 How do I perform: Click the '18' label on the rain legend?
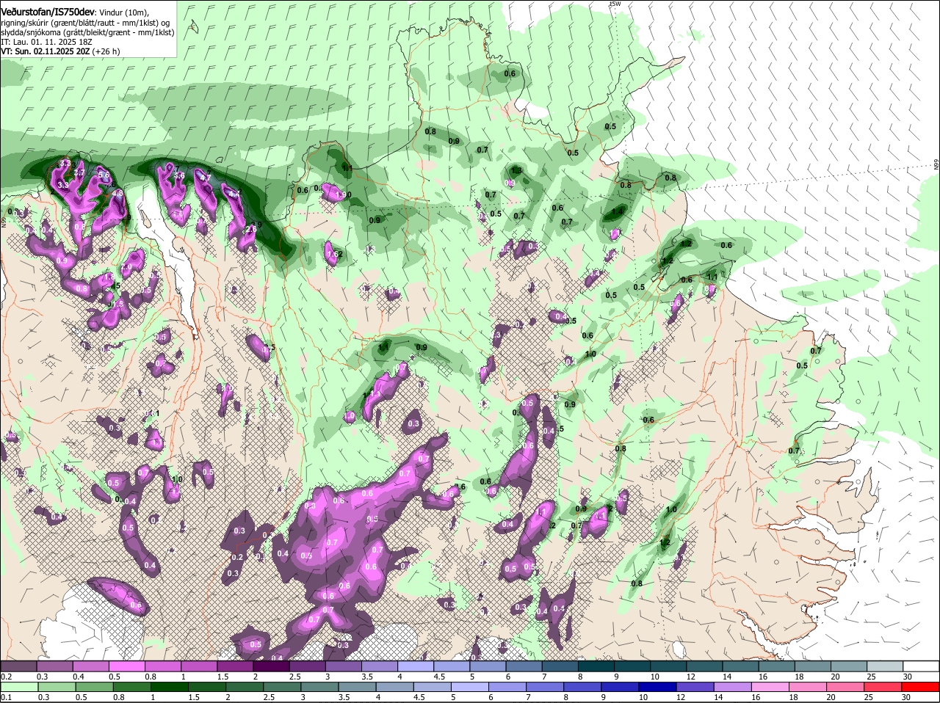794,697
